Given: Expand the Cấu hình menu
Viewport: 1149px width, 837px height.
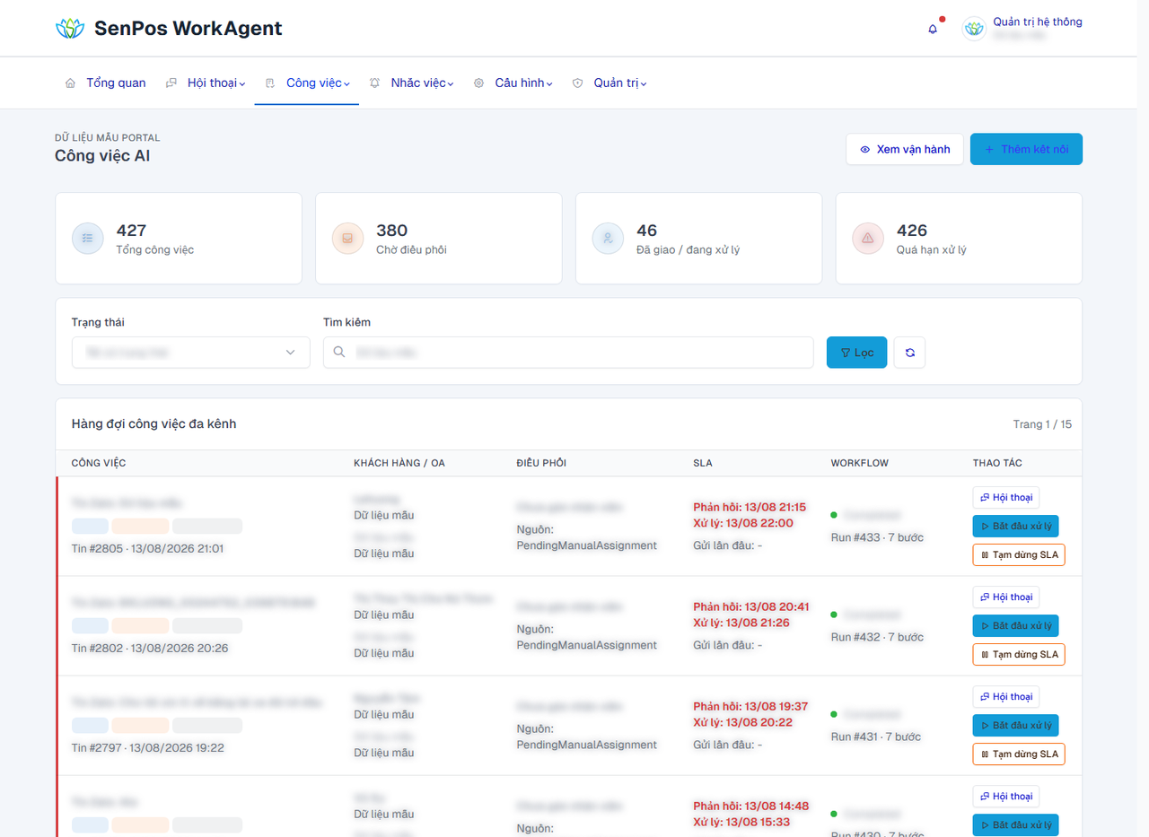Looking at the screenshot, I should coord(513,83).
